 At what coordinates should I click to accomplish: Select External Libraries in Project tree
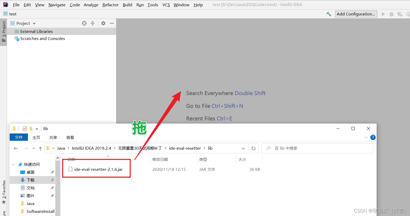point(62,31)
